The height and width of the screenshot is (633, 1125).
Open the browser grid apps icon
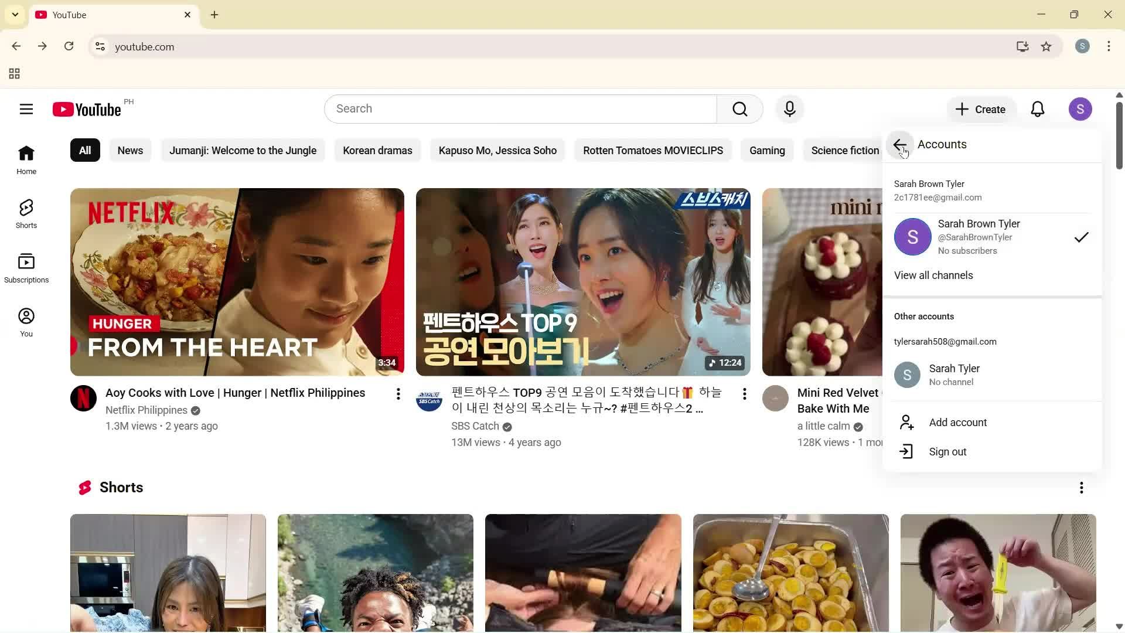click(x=14, y=73)
